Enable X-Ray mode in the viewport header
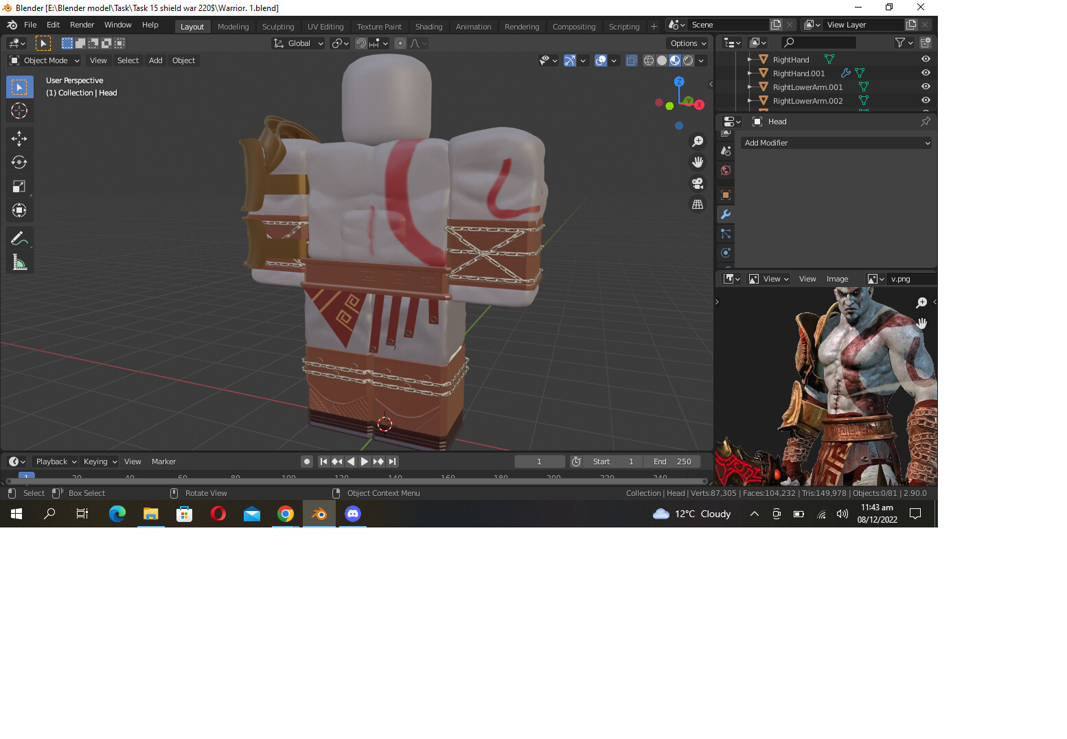1067x739 pixels. [631, 60]
